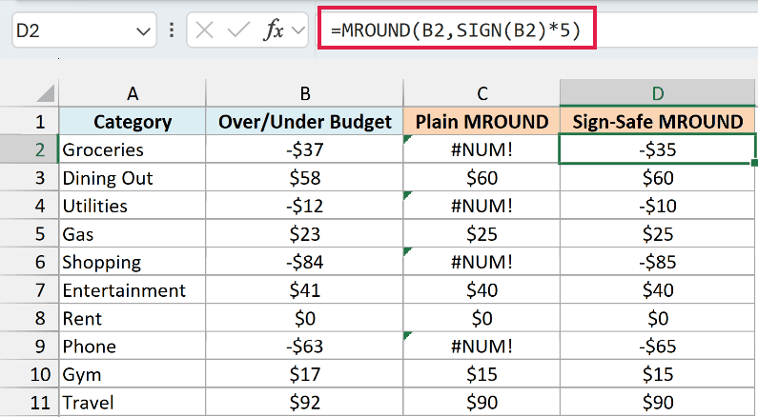Click the -$65 Sign-Safe MROUND cell
758x417 pixels.
(x=658, y=346)
